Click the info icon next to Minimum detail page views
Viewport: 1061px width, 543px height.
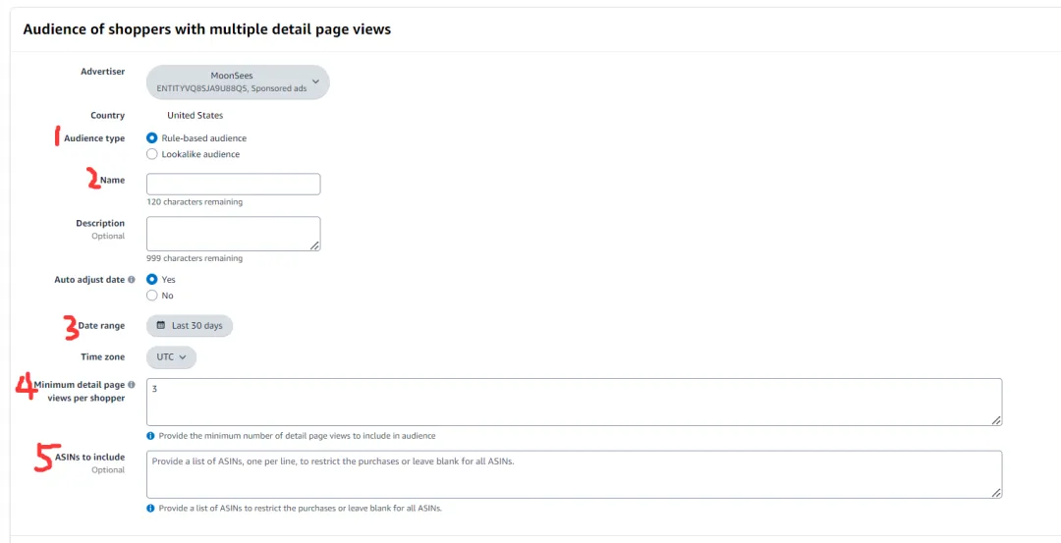pyautogui.click(x=132, y=385)
